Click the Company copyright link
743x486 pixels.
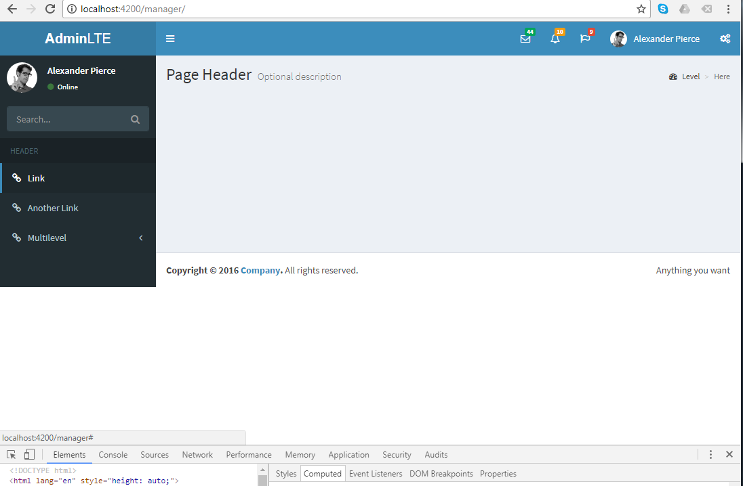point(260,270)
